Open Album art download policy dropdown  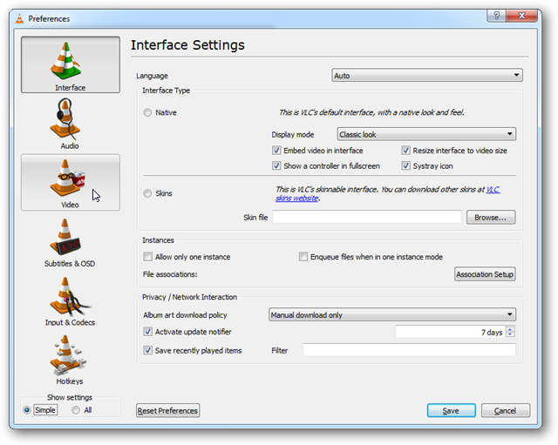pyautogui.click(x=392, y=314)
